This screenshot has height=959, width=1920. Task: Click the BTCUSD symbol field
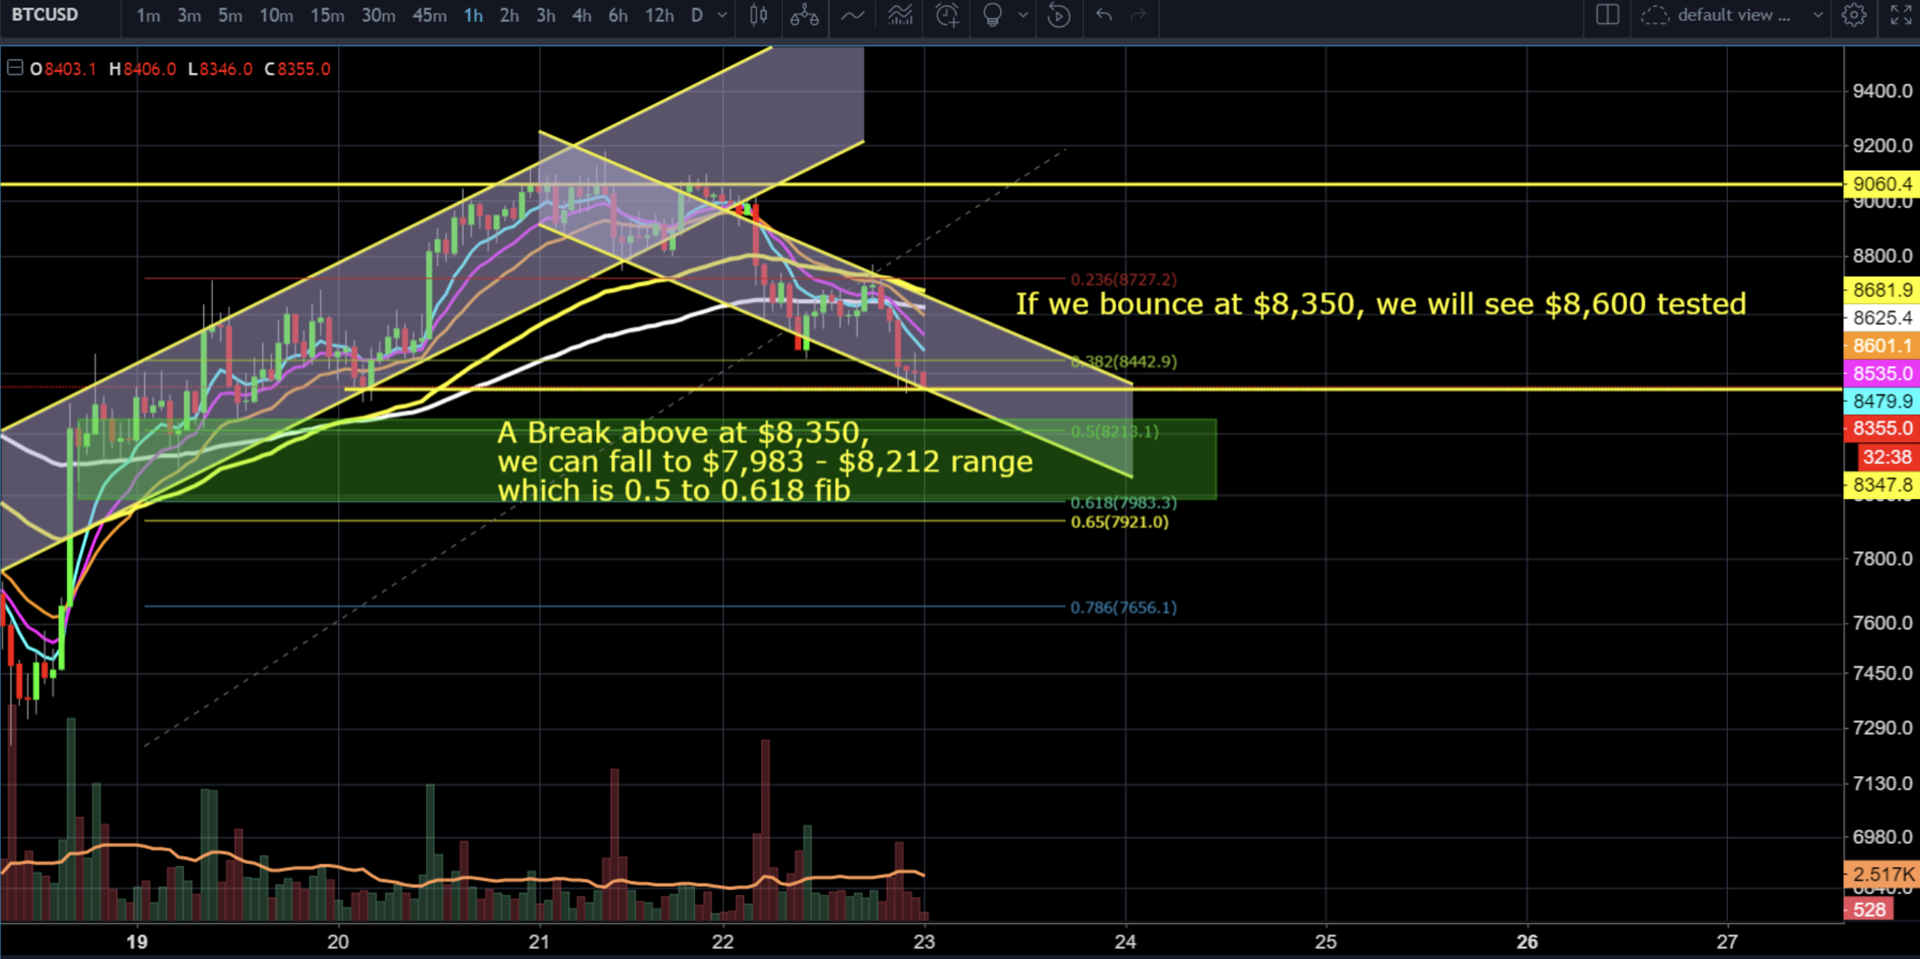pyautogui.click(x=45, y=15)
